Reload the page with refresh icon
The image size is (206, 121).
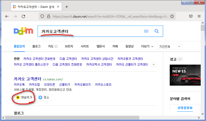point(23,16)
